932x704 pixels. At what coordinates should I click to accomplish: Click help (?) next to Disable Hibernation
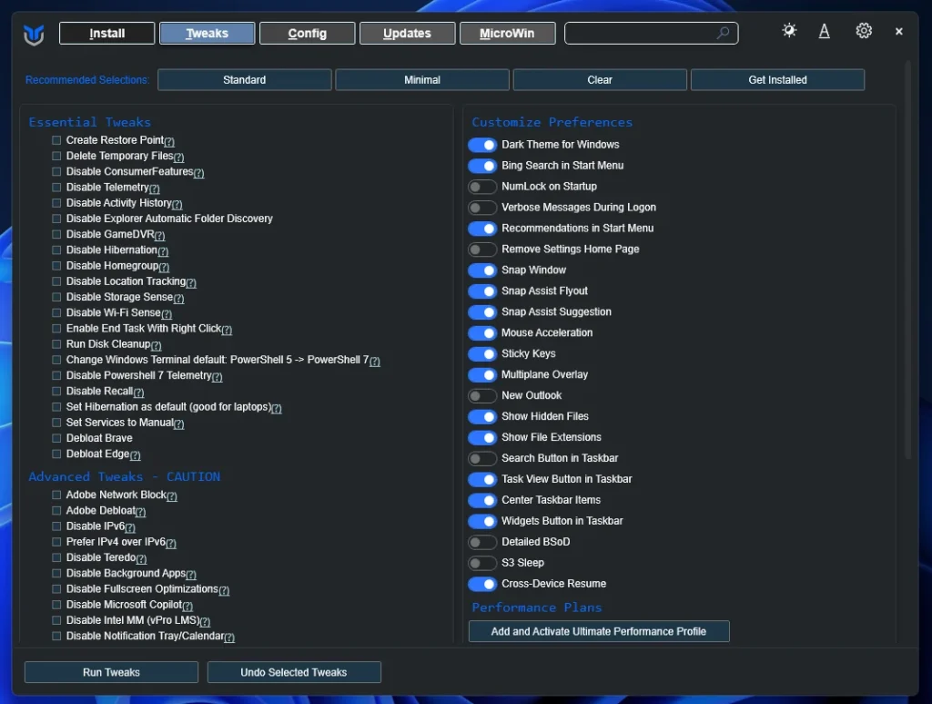pos(164,251)
